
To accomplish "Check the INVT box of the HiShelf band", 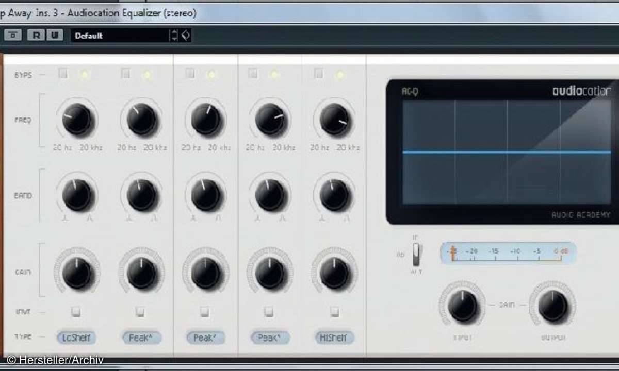I will [334, 311].
